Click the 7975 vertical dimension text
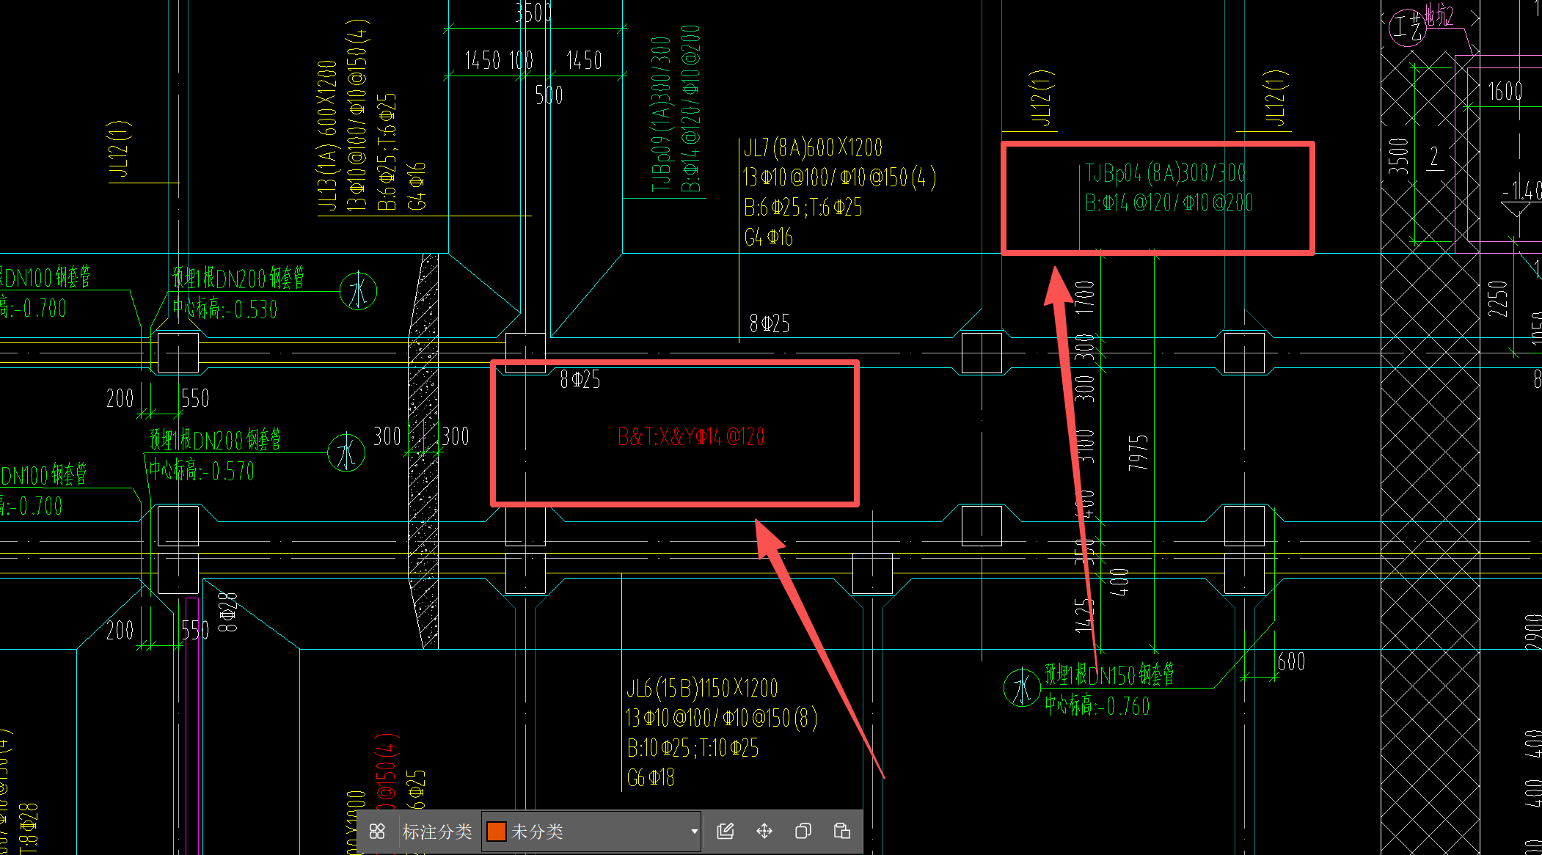 (1138, 452)
